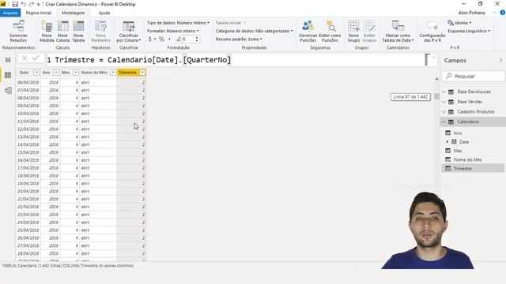Select the Trimestre field
Image resolution: width=506 pixels, height=284 pixels.
473,168
